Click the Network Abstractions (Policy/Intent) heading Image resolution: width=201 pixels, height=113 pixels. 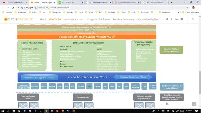click(x=144, y=43)
